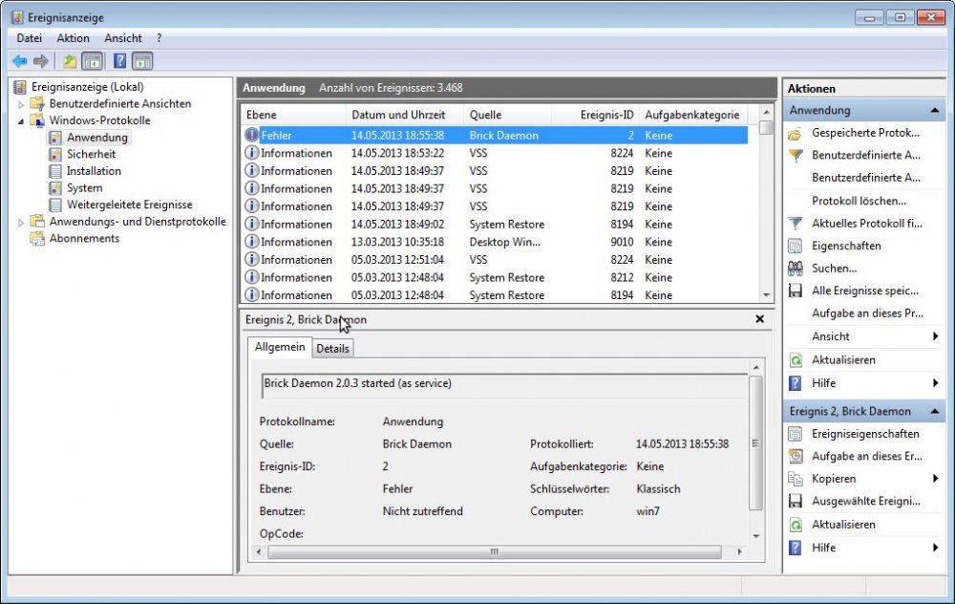955x604 pixels.
Task: Click the save icon for Alle Ereignisse
Action: click(795, 291)
